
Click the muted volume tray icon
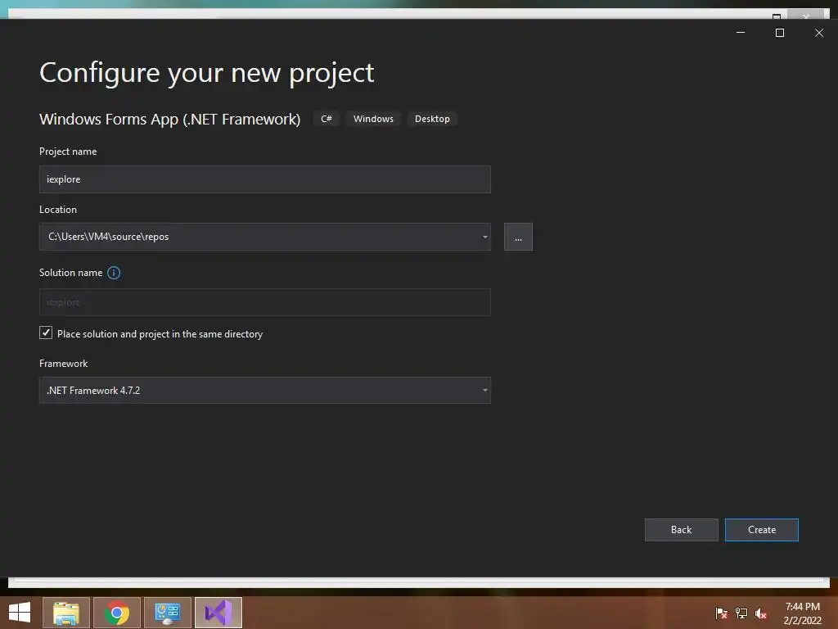760,613
